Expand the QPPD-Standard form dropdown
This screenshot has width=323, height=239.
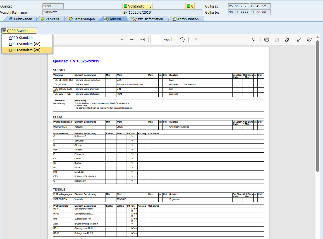click(x=19, y=31)
